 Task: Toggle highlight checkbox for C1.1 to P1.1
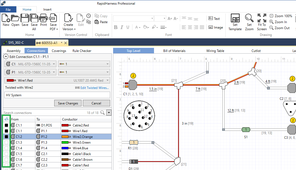tap(7, 131)
